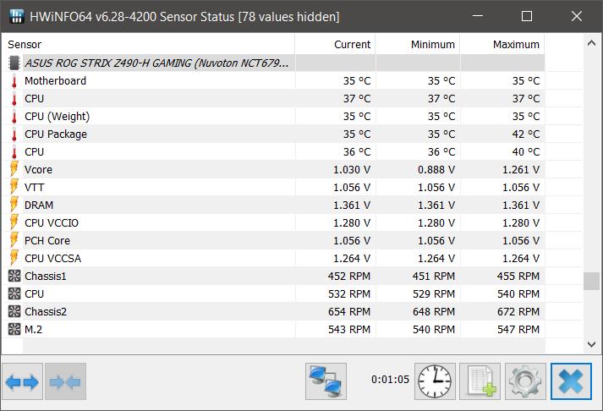603x411 pixels.
Task: Click the clock reset timer button
Action: pos(435,381)
